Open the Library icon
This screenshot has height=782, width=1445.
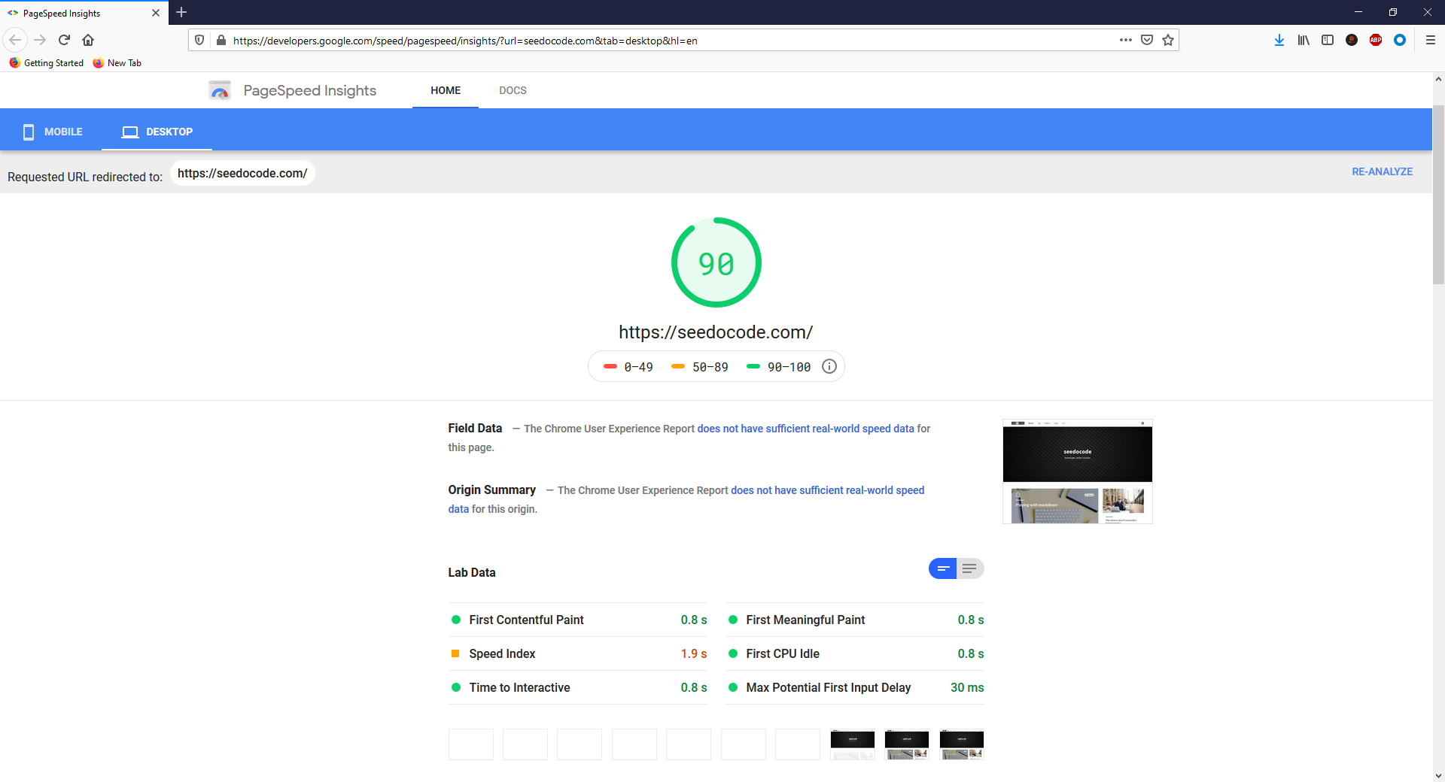1304,40
